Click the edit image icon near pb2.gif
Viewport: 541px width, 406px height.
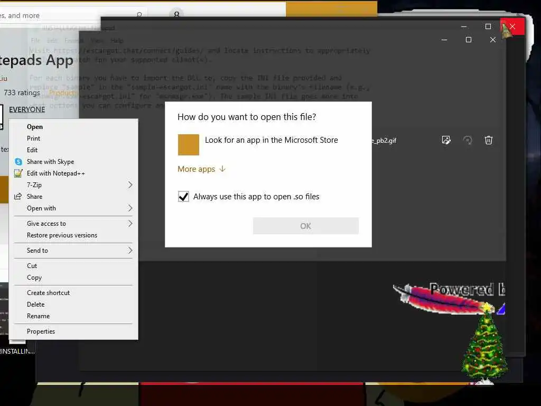pyautogui.click(x=446, y=140)
